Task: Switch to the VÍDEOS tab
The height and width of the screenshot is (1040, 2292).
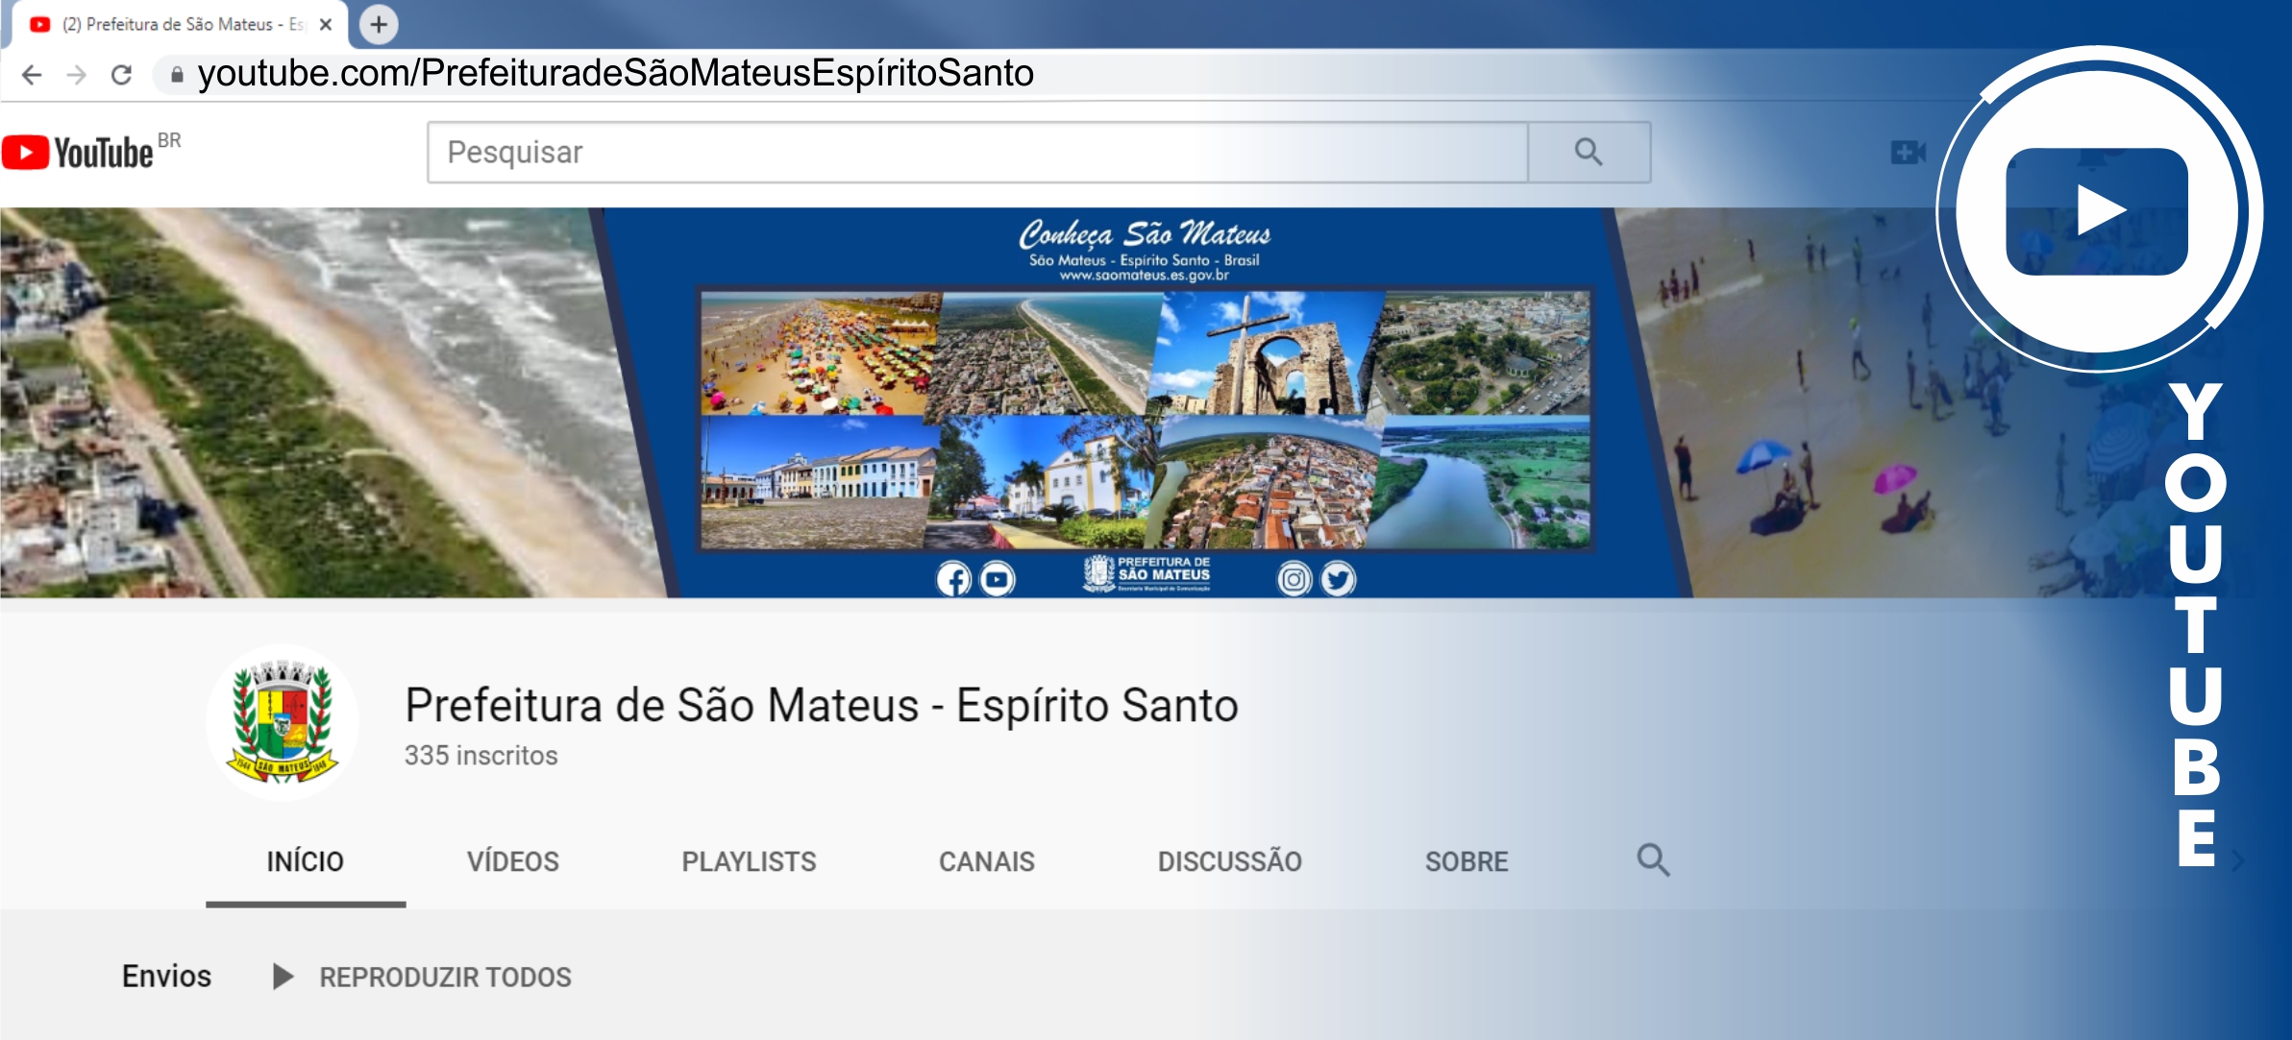Action: (512, 861)
